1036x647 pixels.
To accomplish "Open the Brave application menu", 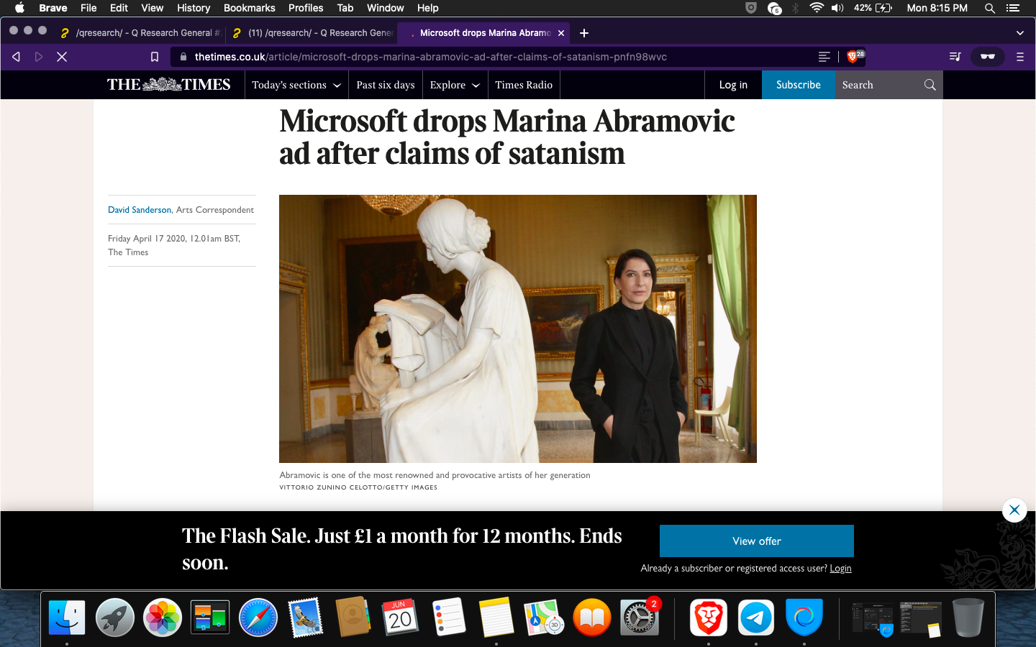I will [x=53, y=8].
